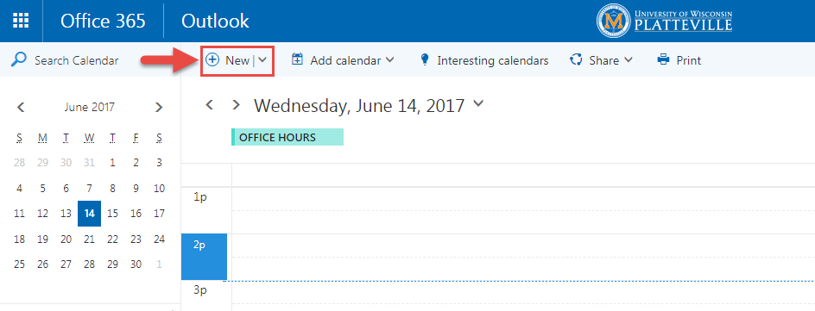Click the Search Calendar magnifier icon
Screen dimensions: 815x311
click(19, 59)
